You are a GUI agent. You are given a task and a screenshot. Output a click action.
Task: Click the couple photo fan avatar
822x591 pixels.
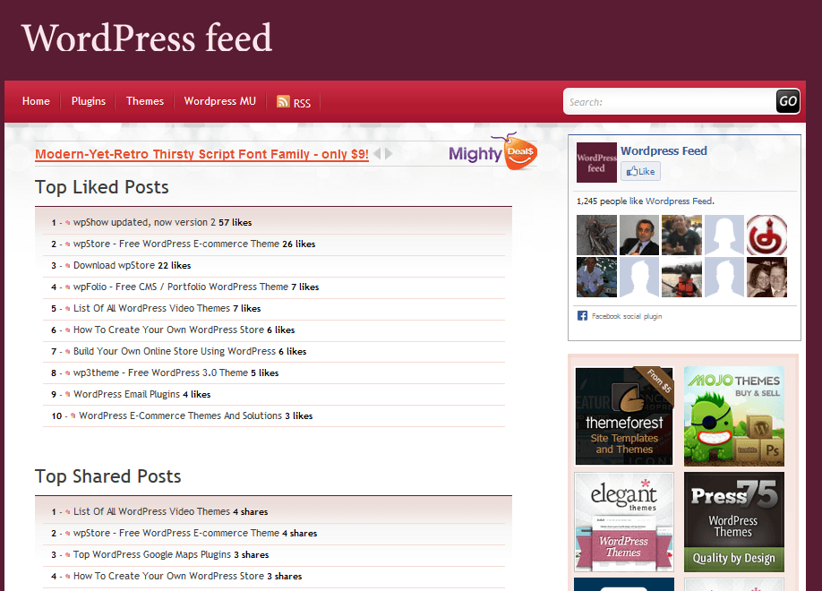pyautogui.click(x=766, y=278)
